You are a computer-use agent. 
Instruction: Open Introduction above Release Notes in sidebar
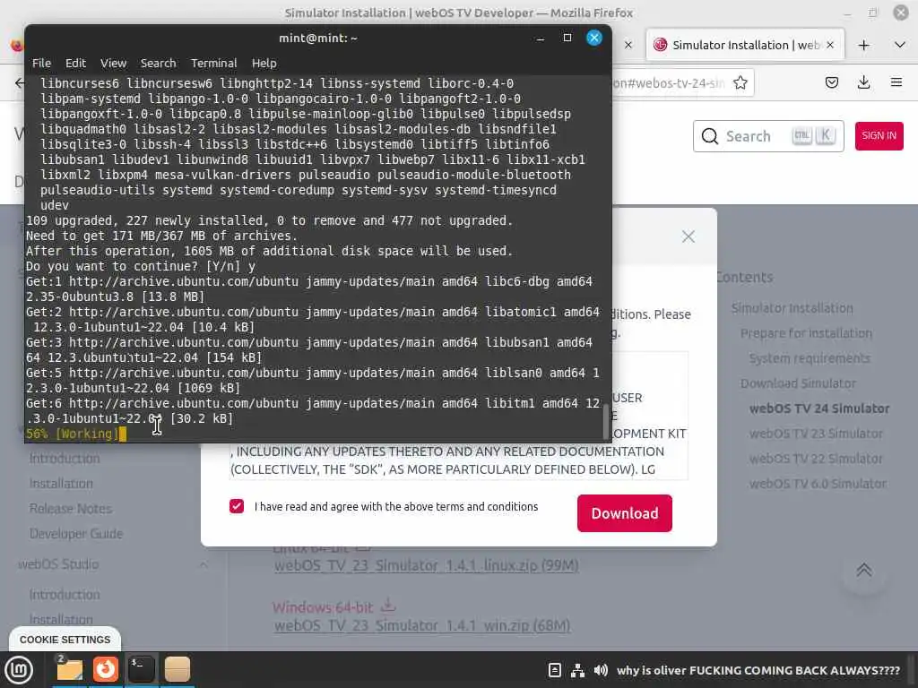pos(65,459)
